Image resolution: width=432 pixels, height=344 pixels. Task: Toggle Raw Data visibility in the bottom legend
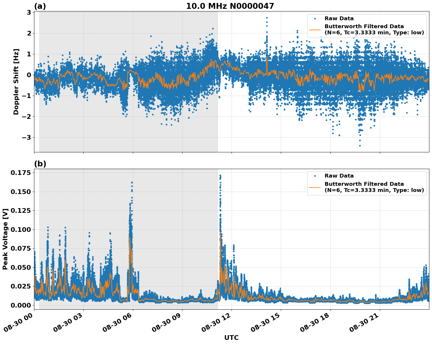(x=340, y=176)
